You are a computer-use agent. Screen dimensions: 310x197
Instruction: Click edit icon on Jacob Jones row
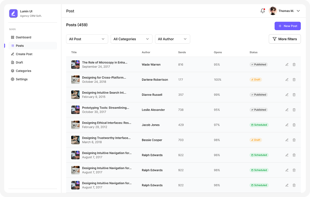[287, 125]
